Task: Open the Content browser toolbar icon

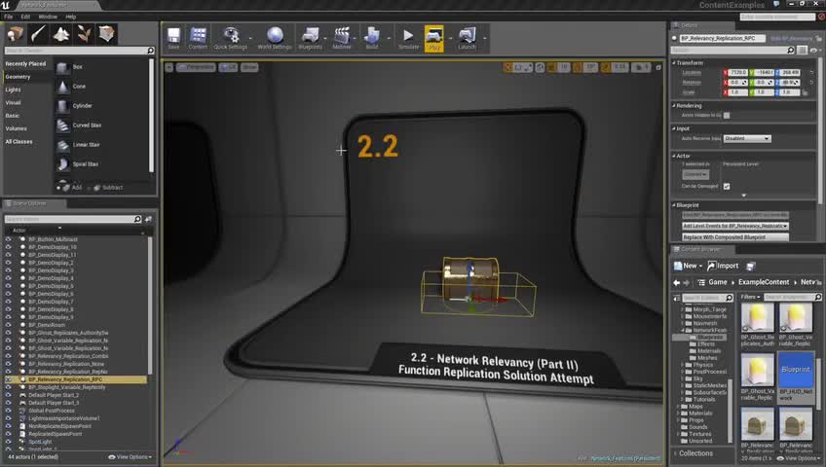Action: click(198, 38)
